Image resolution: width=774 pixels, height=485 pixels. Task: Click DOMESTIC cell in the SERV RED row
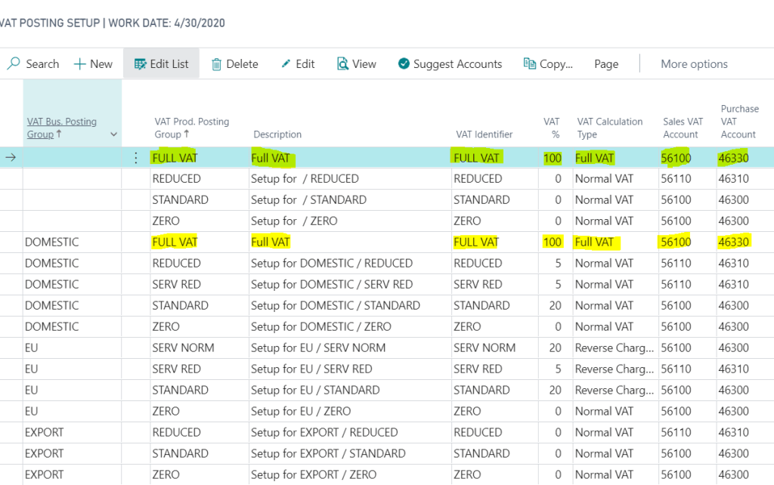tap(51, 285)
